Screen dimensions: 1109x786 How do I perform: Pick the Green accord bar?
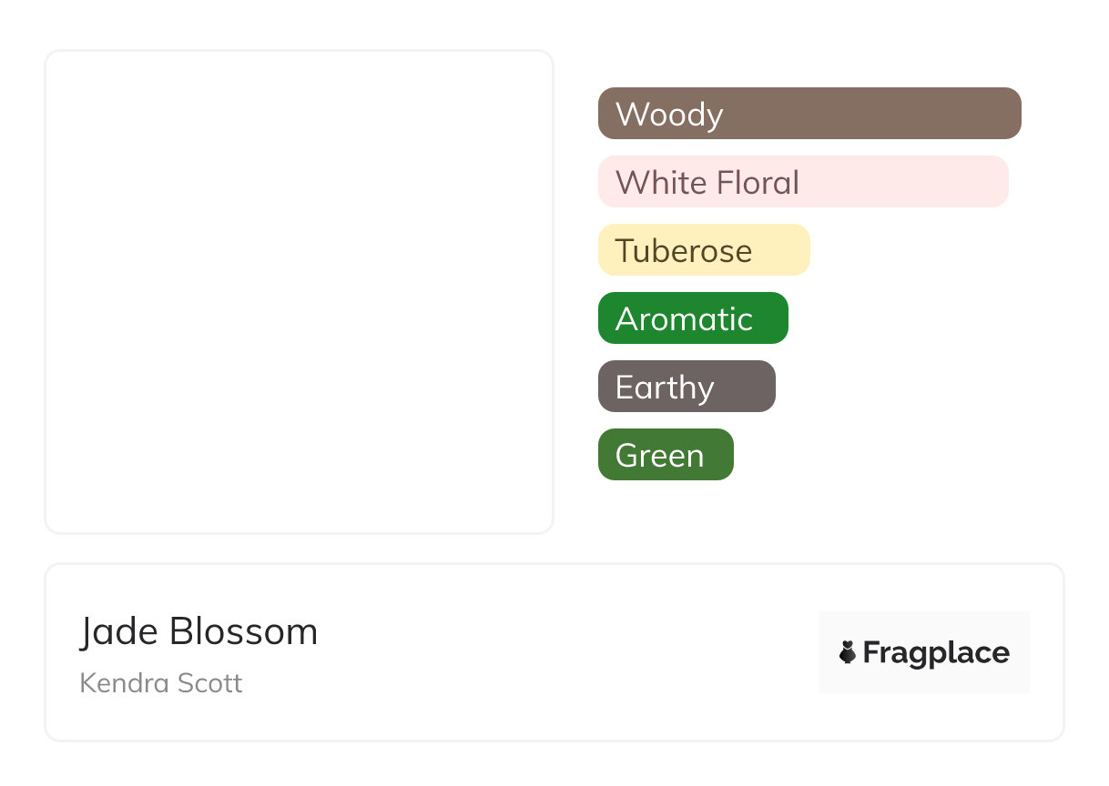tap(666, 455)
